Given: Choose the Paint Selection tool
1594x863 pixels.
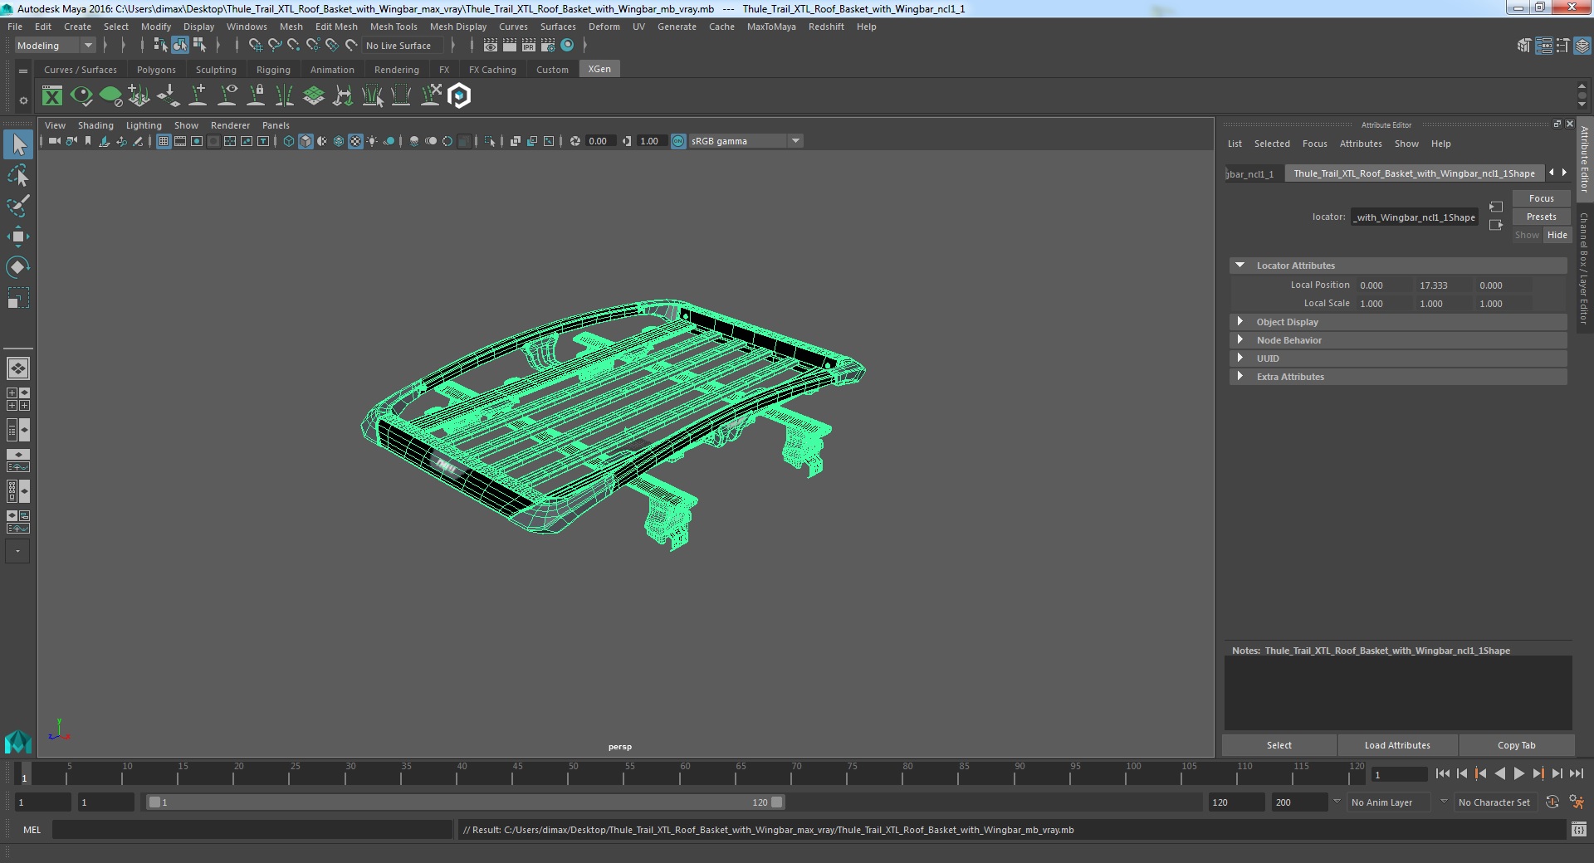Looking at the screenshot, I should point(18,206).
